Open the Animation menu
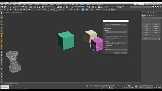Viewport: 162px width, 91px height. (x=37, y=4)
